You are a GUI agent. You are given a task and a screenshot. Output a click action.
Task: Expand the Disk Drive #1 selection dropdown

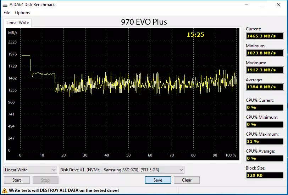pyautogui.click(x=122, y=170)
